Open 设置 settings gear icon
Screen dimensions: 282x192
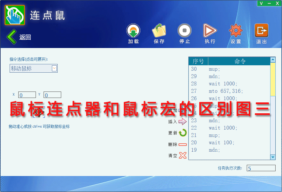click(x=236, y=30)
